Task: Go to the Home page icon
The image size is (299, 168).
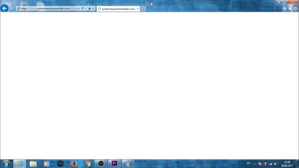Action: tap(285, 8)
